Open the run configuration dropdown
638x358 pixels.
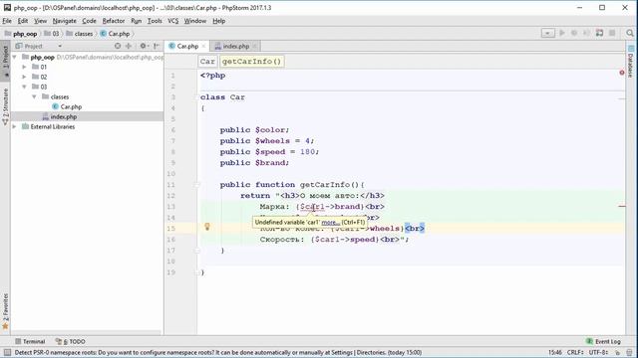[547, 33]
